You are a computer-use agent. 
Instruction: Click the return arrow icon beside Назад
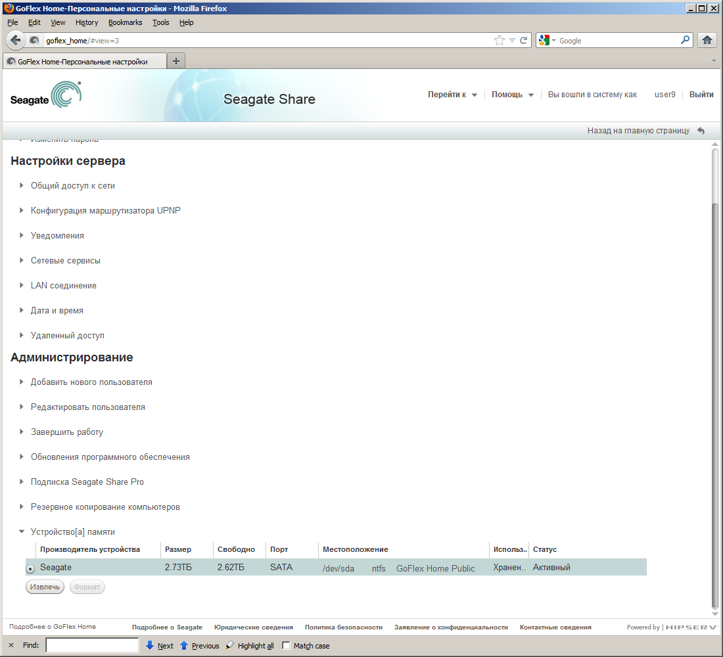click(701, 131)
